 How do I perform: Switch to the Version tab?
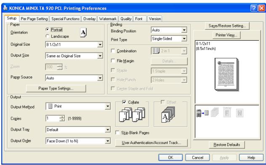click(155, 19)
